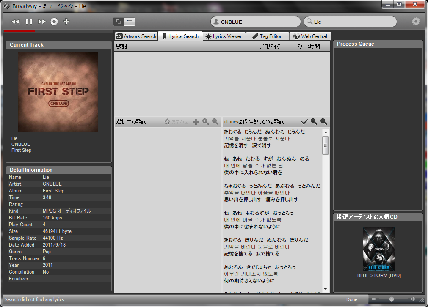Open the Tag Editor tab
Image resolution: width=428 pixels, height=307 pixels.
pos(267,36)
